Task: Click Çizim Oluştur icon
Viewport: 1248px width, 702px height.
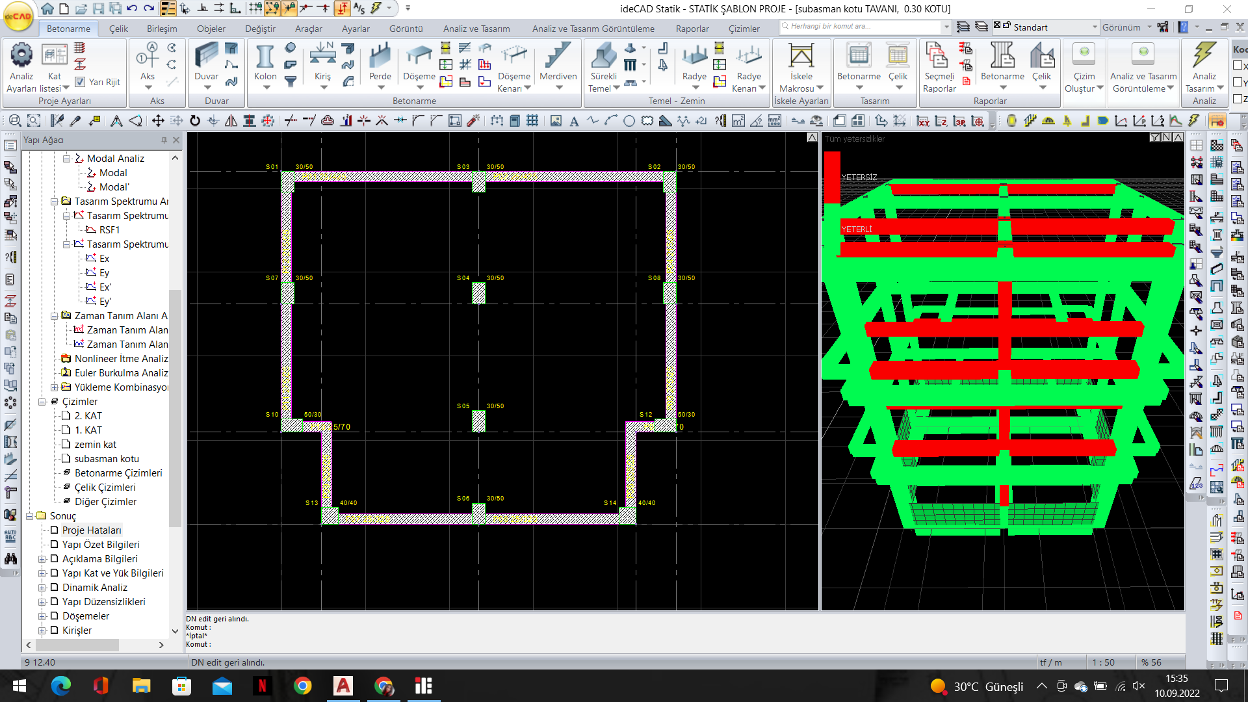Action: click(1084, 68)
